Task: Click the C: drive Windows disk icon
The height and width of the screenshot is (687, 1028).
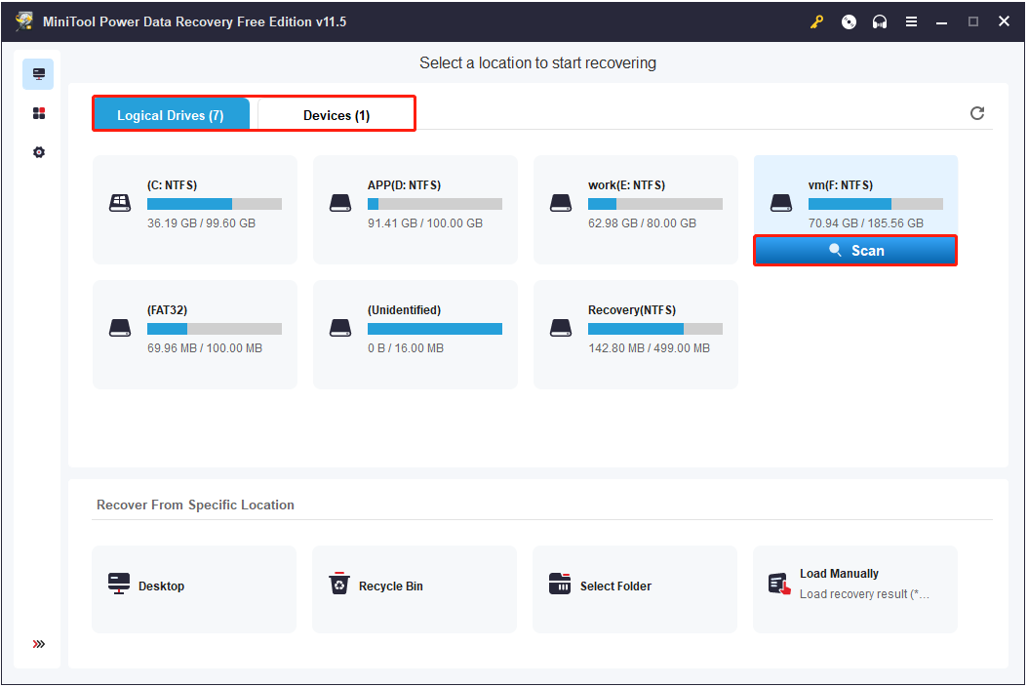Action: [x=120, y=203]
